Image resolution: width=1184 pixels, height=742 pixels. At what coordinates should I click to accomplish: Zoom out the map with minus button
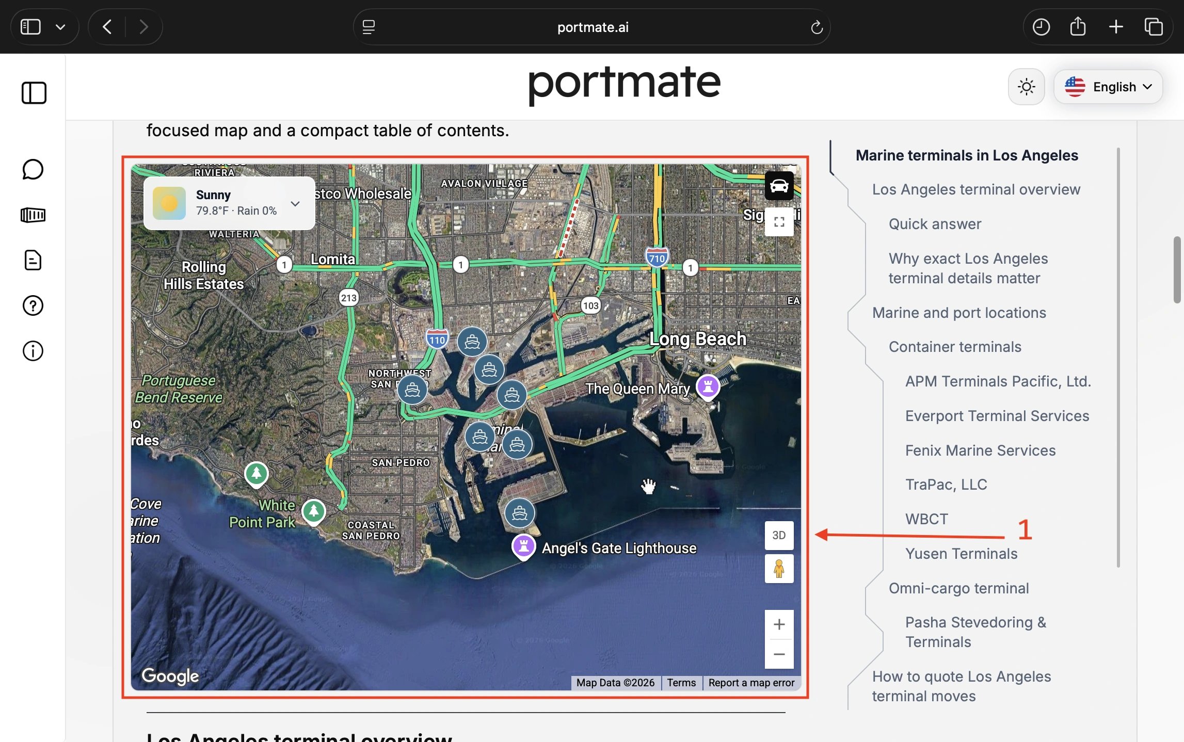[779, 654]
